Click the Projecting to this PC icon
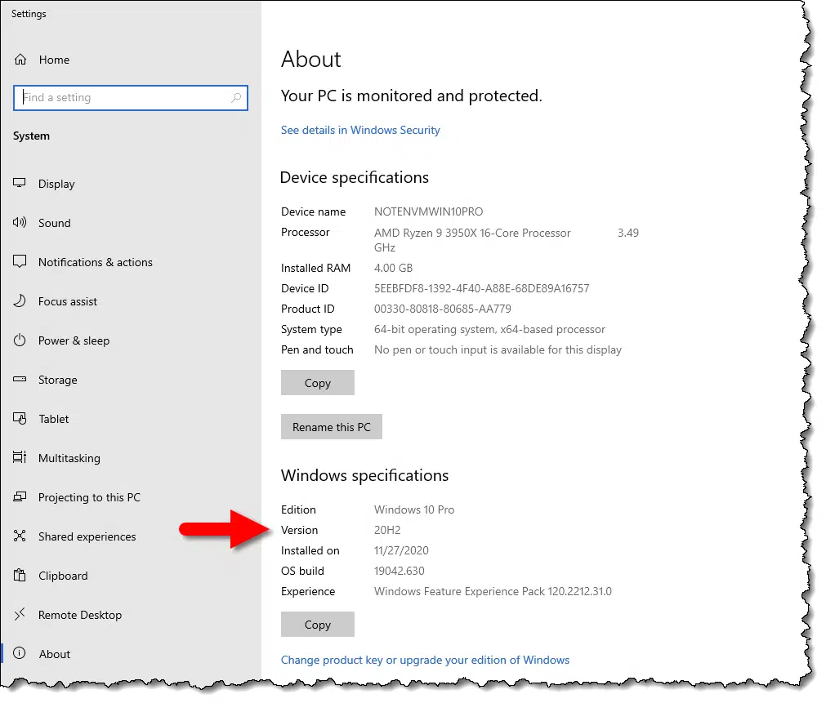 pyautogui.click(x=20, y=496)
